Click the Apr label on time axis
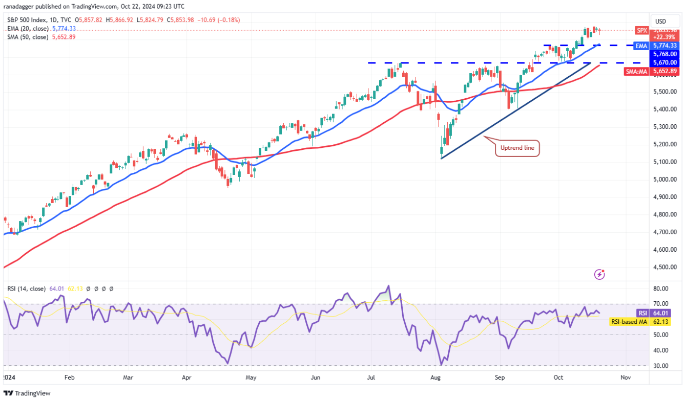685x399 pixels. (187, 377)
